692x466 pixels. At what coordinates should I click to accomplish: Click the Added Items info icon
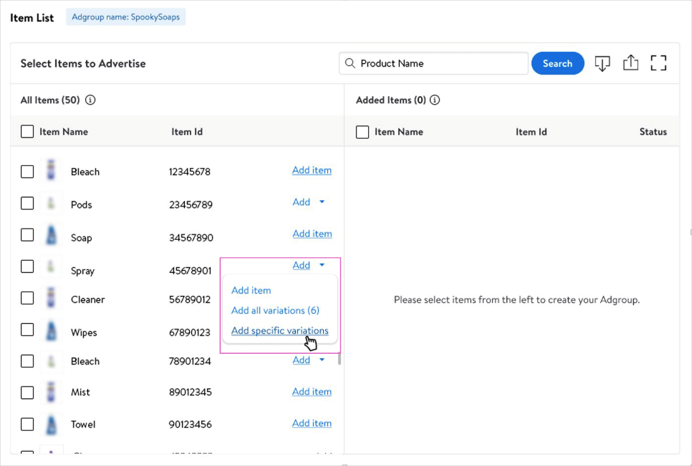435,100
